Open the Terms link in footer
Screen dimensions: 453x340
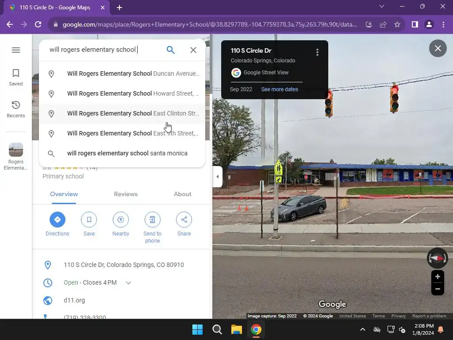(x=379, y=316)
